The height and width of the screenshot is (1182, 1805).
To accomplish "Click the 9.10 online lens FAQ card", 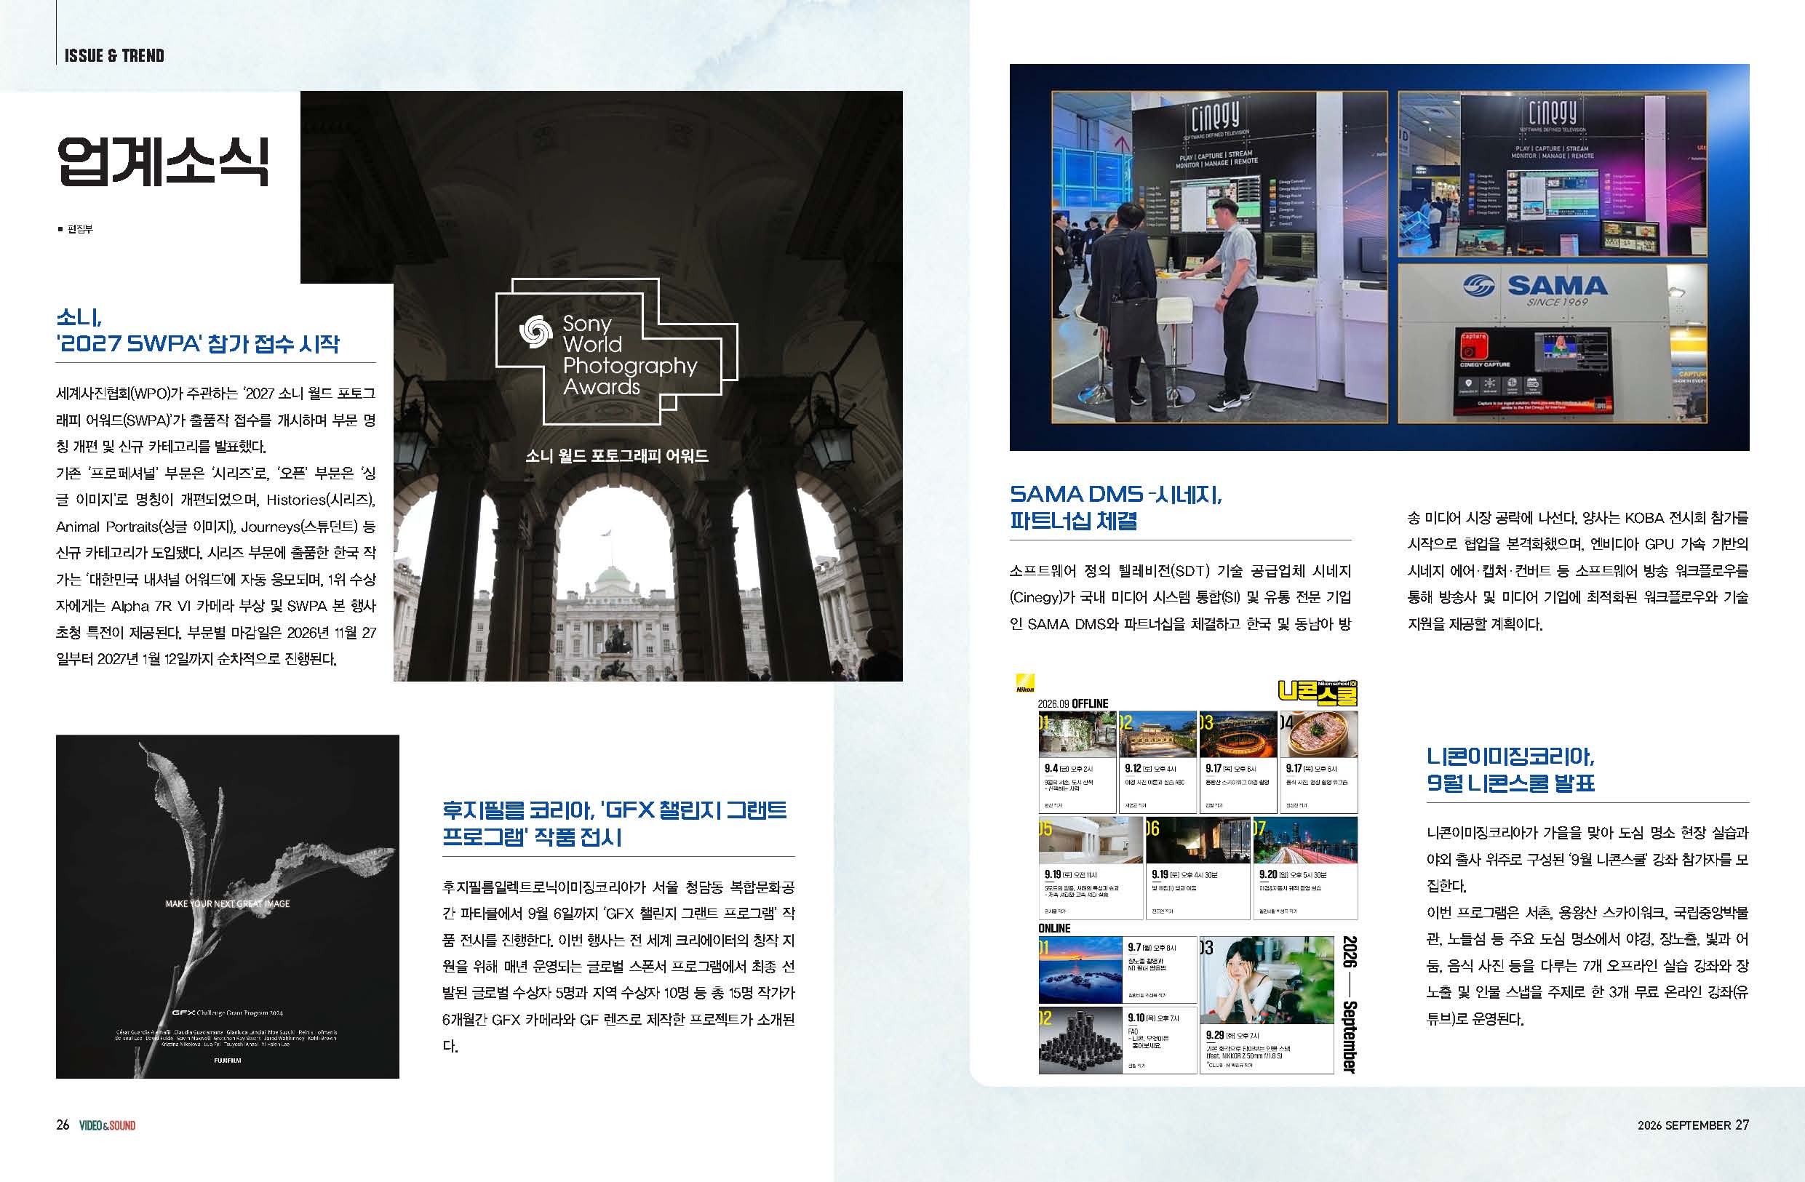I will click(1118, 1039).
